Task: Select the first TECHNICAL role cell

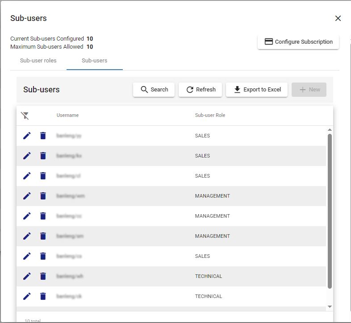Action: (x=209, y=276)
